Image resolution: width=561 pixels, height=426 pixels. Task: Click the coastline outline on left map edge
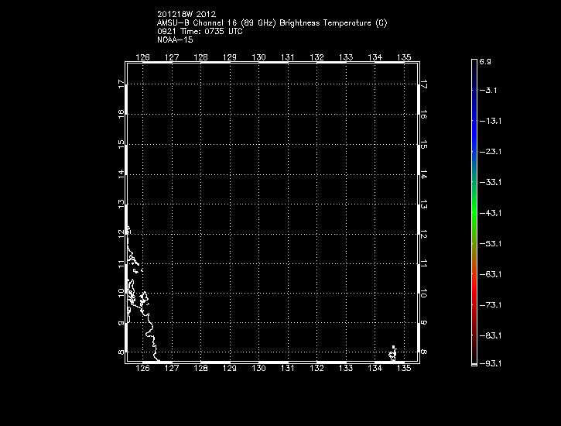[x=138, y=294]
